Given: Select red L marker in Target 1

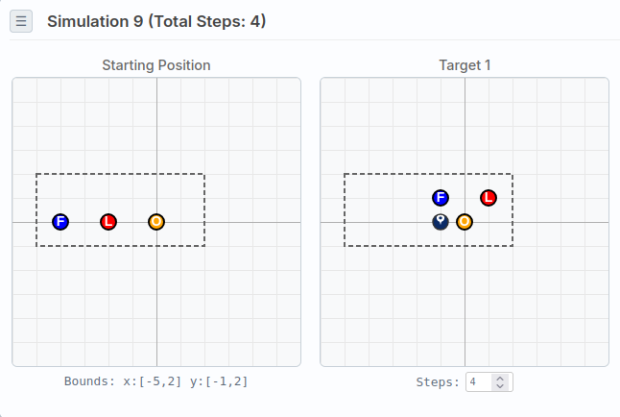Looking at the screenshot, I should pos(489,198).
